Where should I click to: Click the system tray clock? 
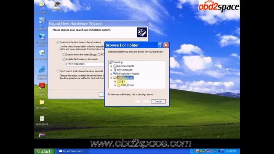[231, 151]
